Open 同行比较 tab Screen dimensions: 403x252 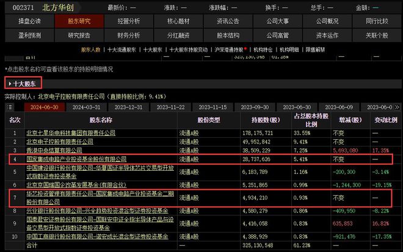click(x=377, y=21)
